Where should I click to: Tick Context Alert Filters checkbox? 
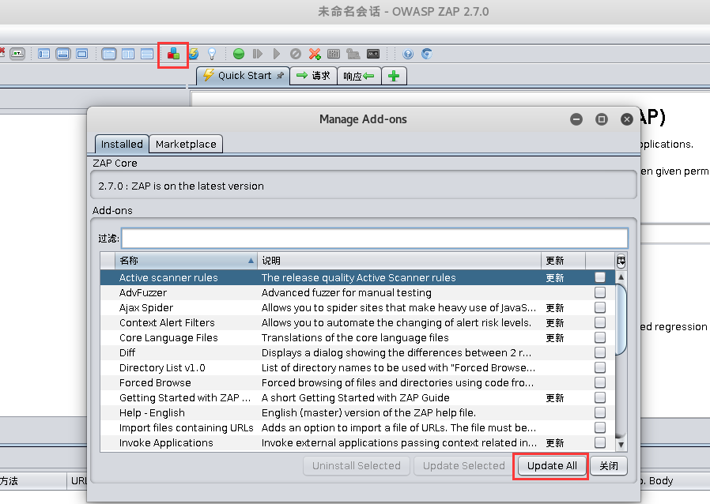click(x=600, y=322)
